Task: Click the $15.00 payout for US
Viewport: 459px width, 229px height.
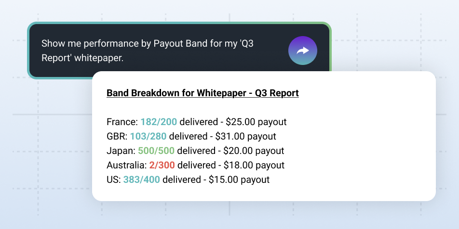Action: (224, 180)
